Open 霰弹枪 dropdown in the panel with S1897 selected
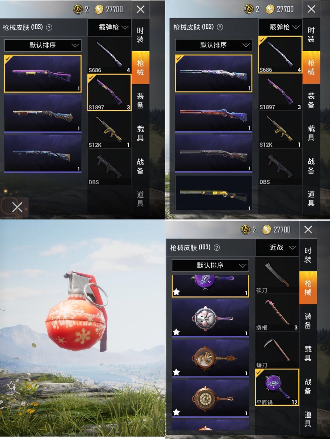Viewport: 330px width, 439px height. tap(109, 27)
